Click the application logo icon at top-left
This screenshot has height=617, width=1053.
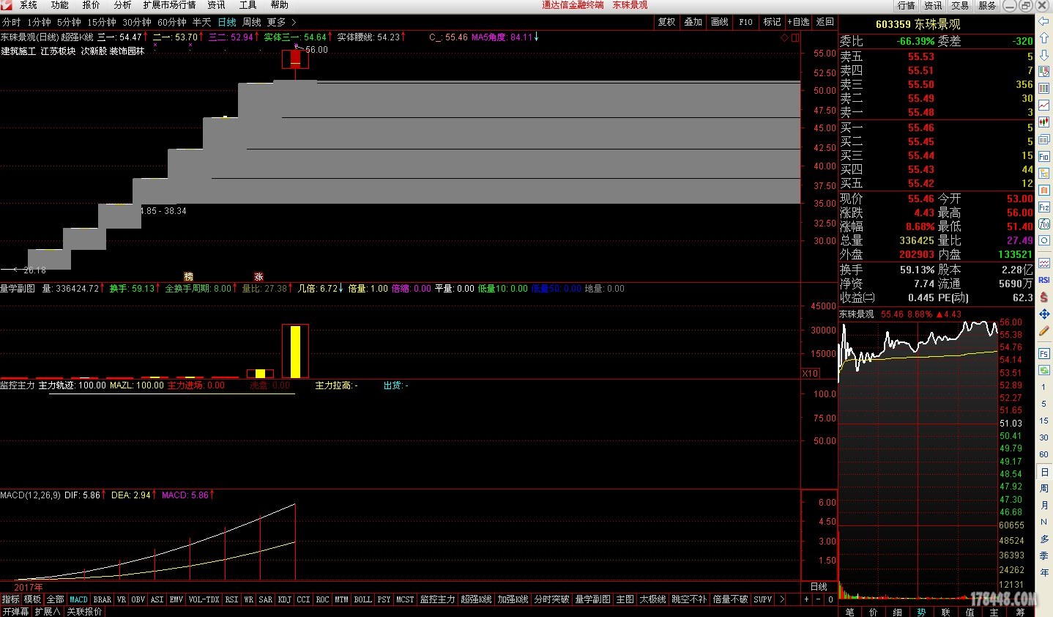(7, 5)
